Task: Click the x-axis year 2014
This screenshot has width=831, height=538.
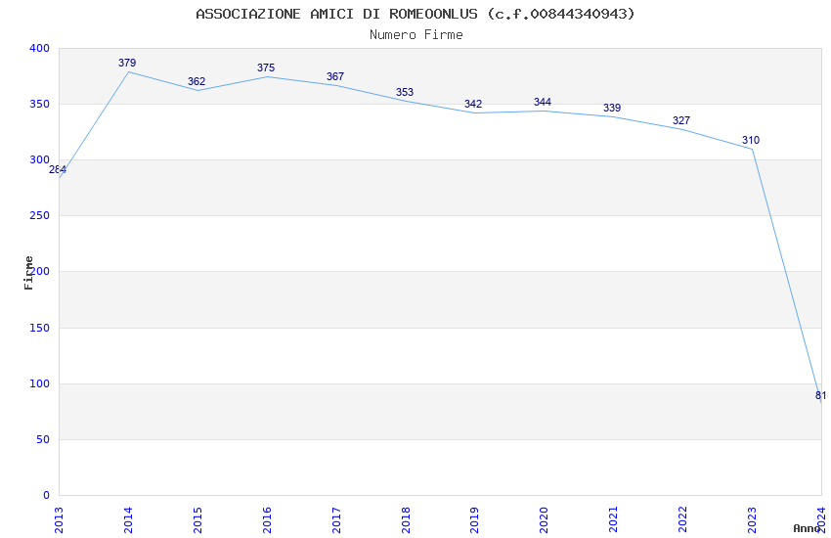Action: [128, 520]
